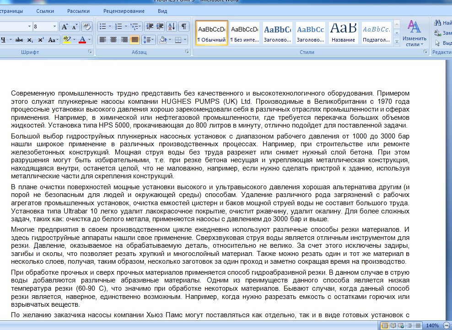Viewport: 452px width, 330px height.
Task: Apply the Название title style
Action: pos(343,33)
